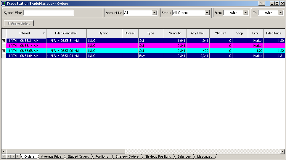Click the Filled Price column header
This screenshot has height=160, width=286.
click(274, 33)
